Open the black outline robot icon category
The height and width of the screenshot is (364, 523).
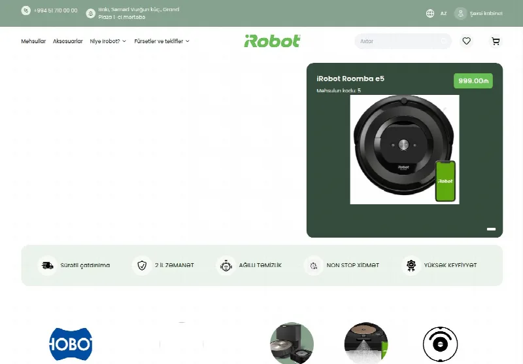(440, 344)
